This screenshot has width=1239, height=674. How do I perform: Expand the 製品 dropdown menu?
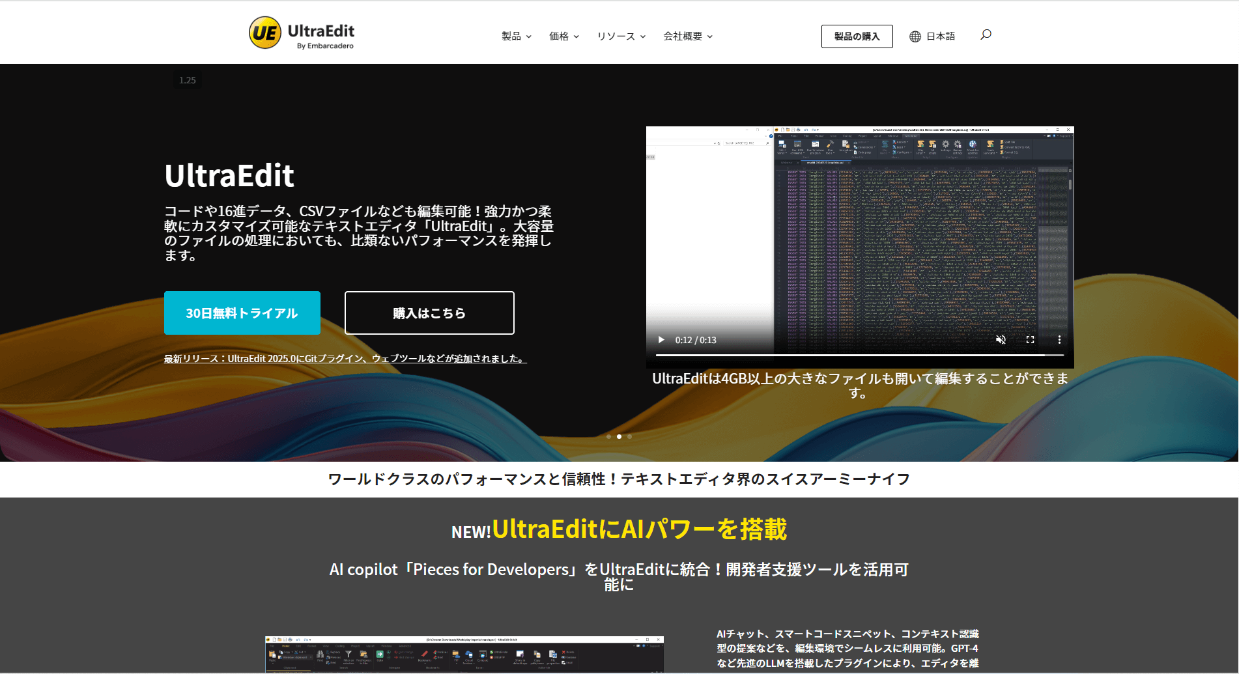516,36
